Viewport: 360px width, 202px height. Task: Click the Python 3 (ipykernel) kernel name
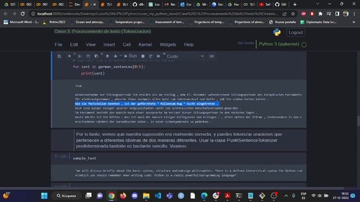[279, 44]
